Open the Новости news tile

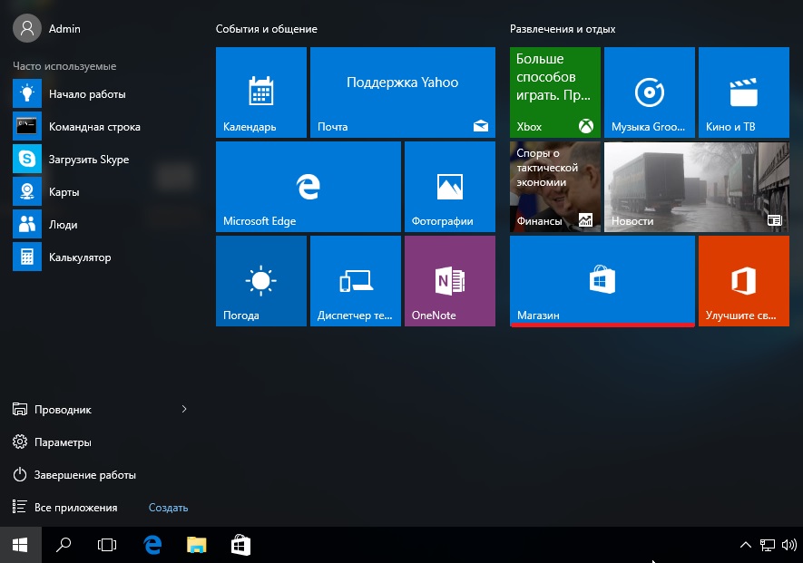[x=697, y=187]
